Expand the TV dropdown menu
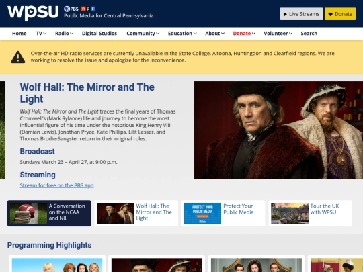 [41, 34]
